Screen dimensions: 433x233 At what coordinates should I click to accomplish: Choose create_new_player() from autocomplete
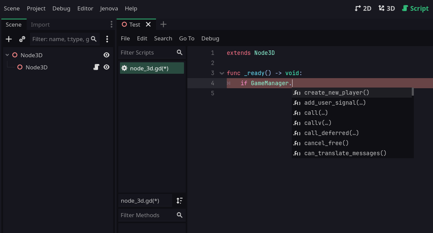pos(351,93)
